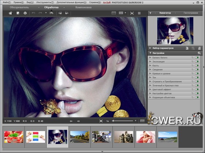Click the full screen icon in toolbar

[132, 13]
